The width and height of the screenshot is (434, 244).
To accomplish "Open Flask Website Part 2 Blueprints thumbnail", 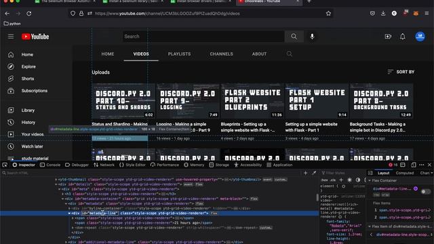I will click(252, 101).
